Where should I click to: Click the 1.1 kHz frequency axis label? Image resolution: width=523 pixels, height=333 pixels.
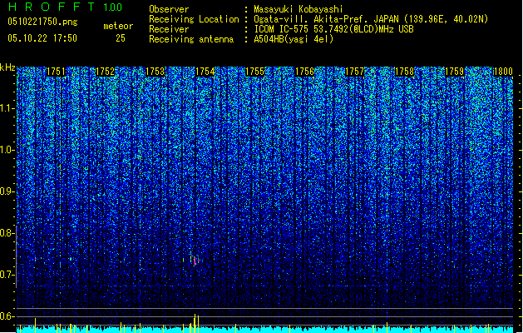coord(7,108)
